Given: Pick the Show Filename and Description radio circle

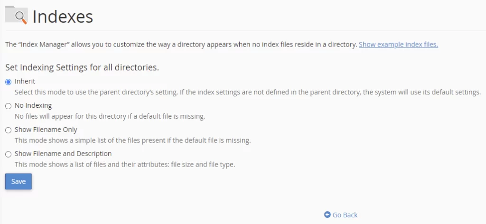Looking at the screenshot, I should point(8,154).
